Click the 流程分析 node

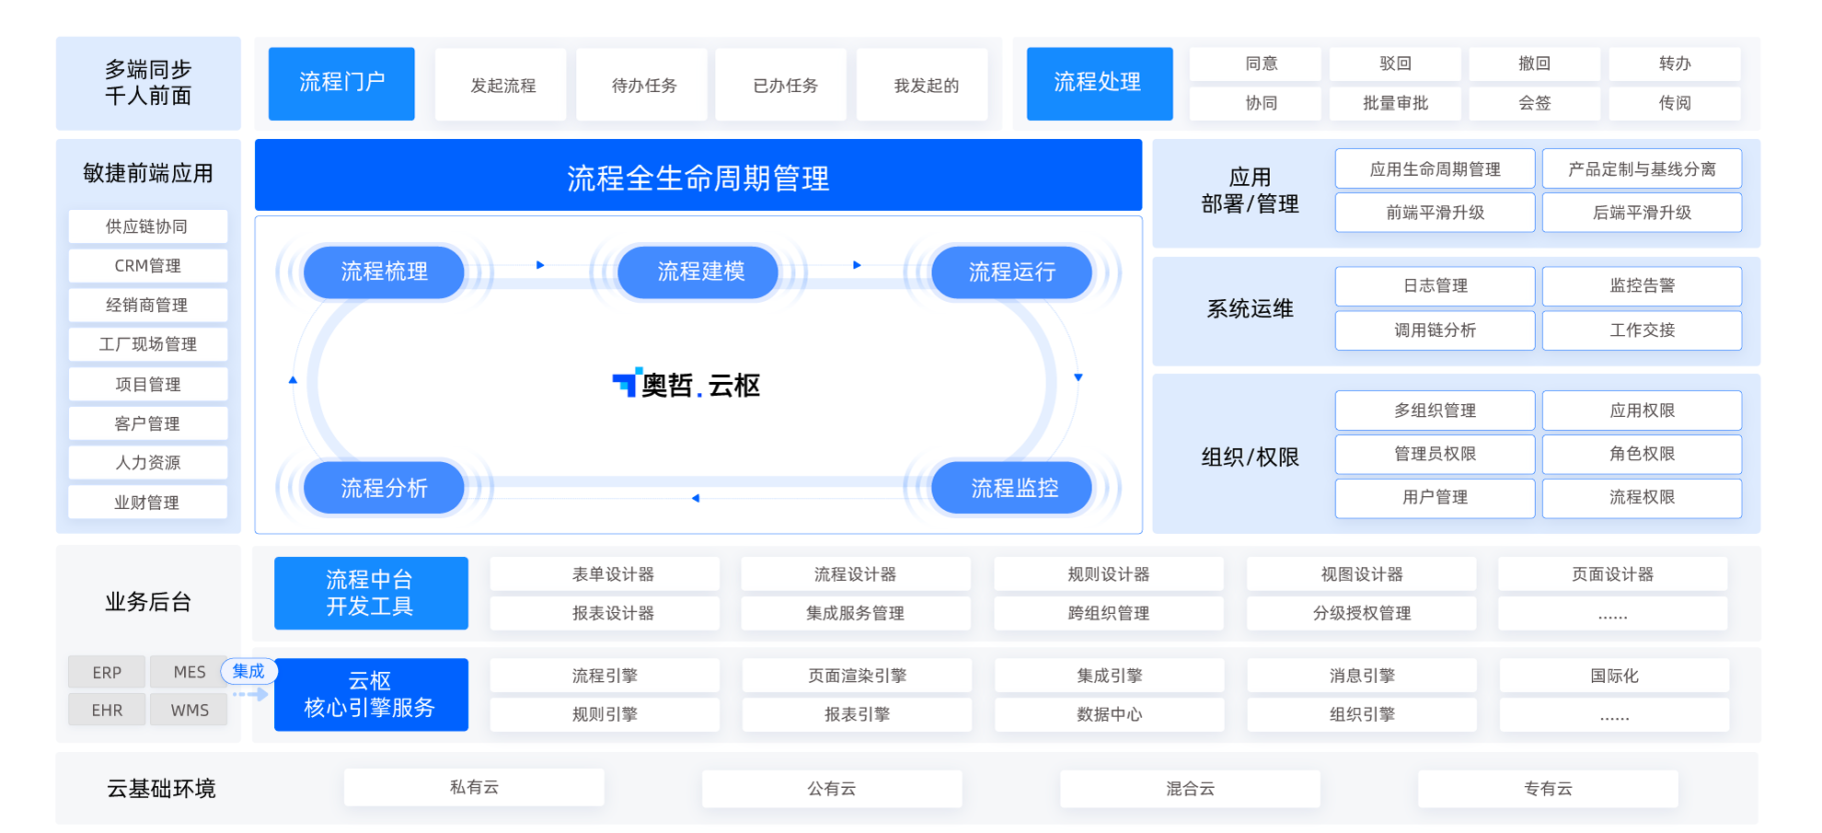click(383, 488)
